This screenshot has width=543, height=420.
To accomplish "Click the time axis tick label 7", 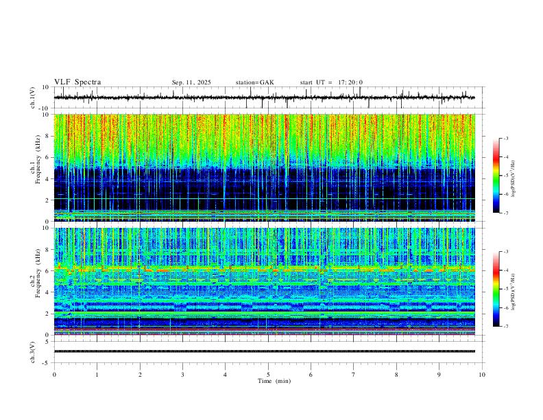I will click(354, 375).
